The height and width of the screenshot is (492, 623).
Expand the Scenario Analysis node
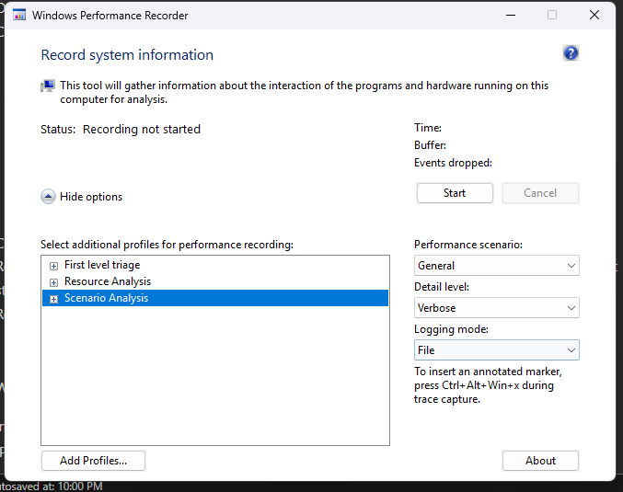tap(53, 299)
